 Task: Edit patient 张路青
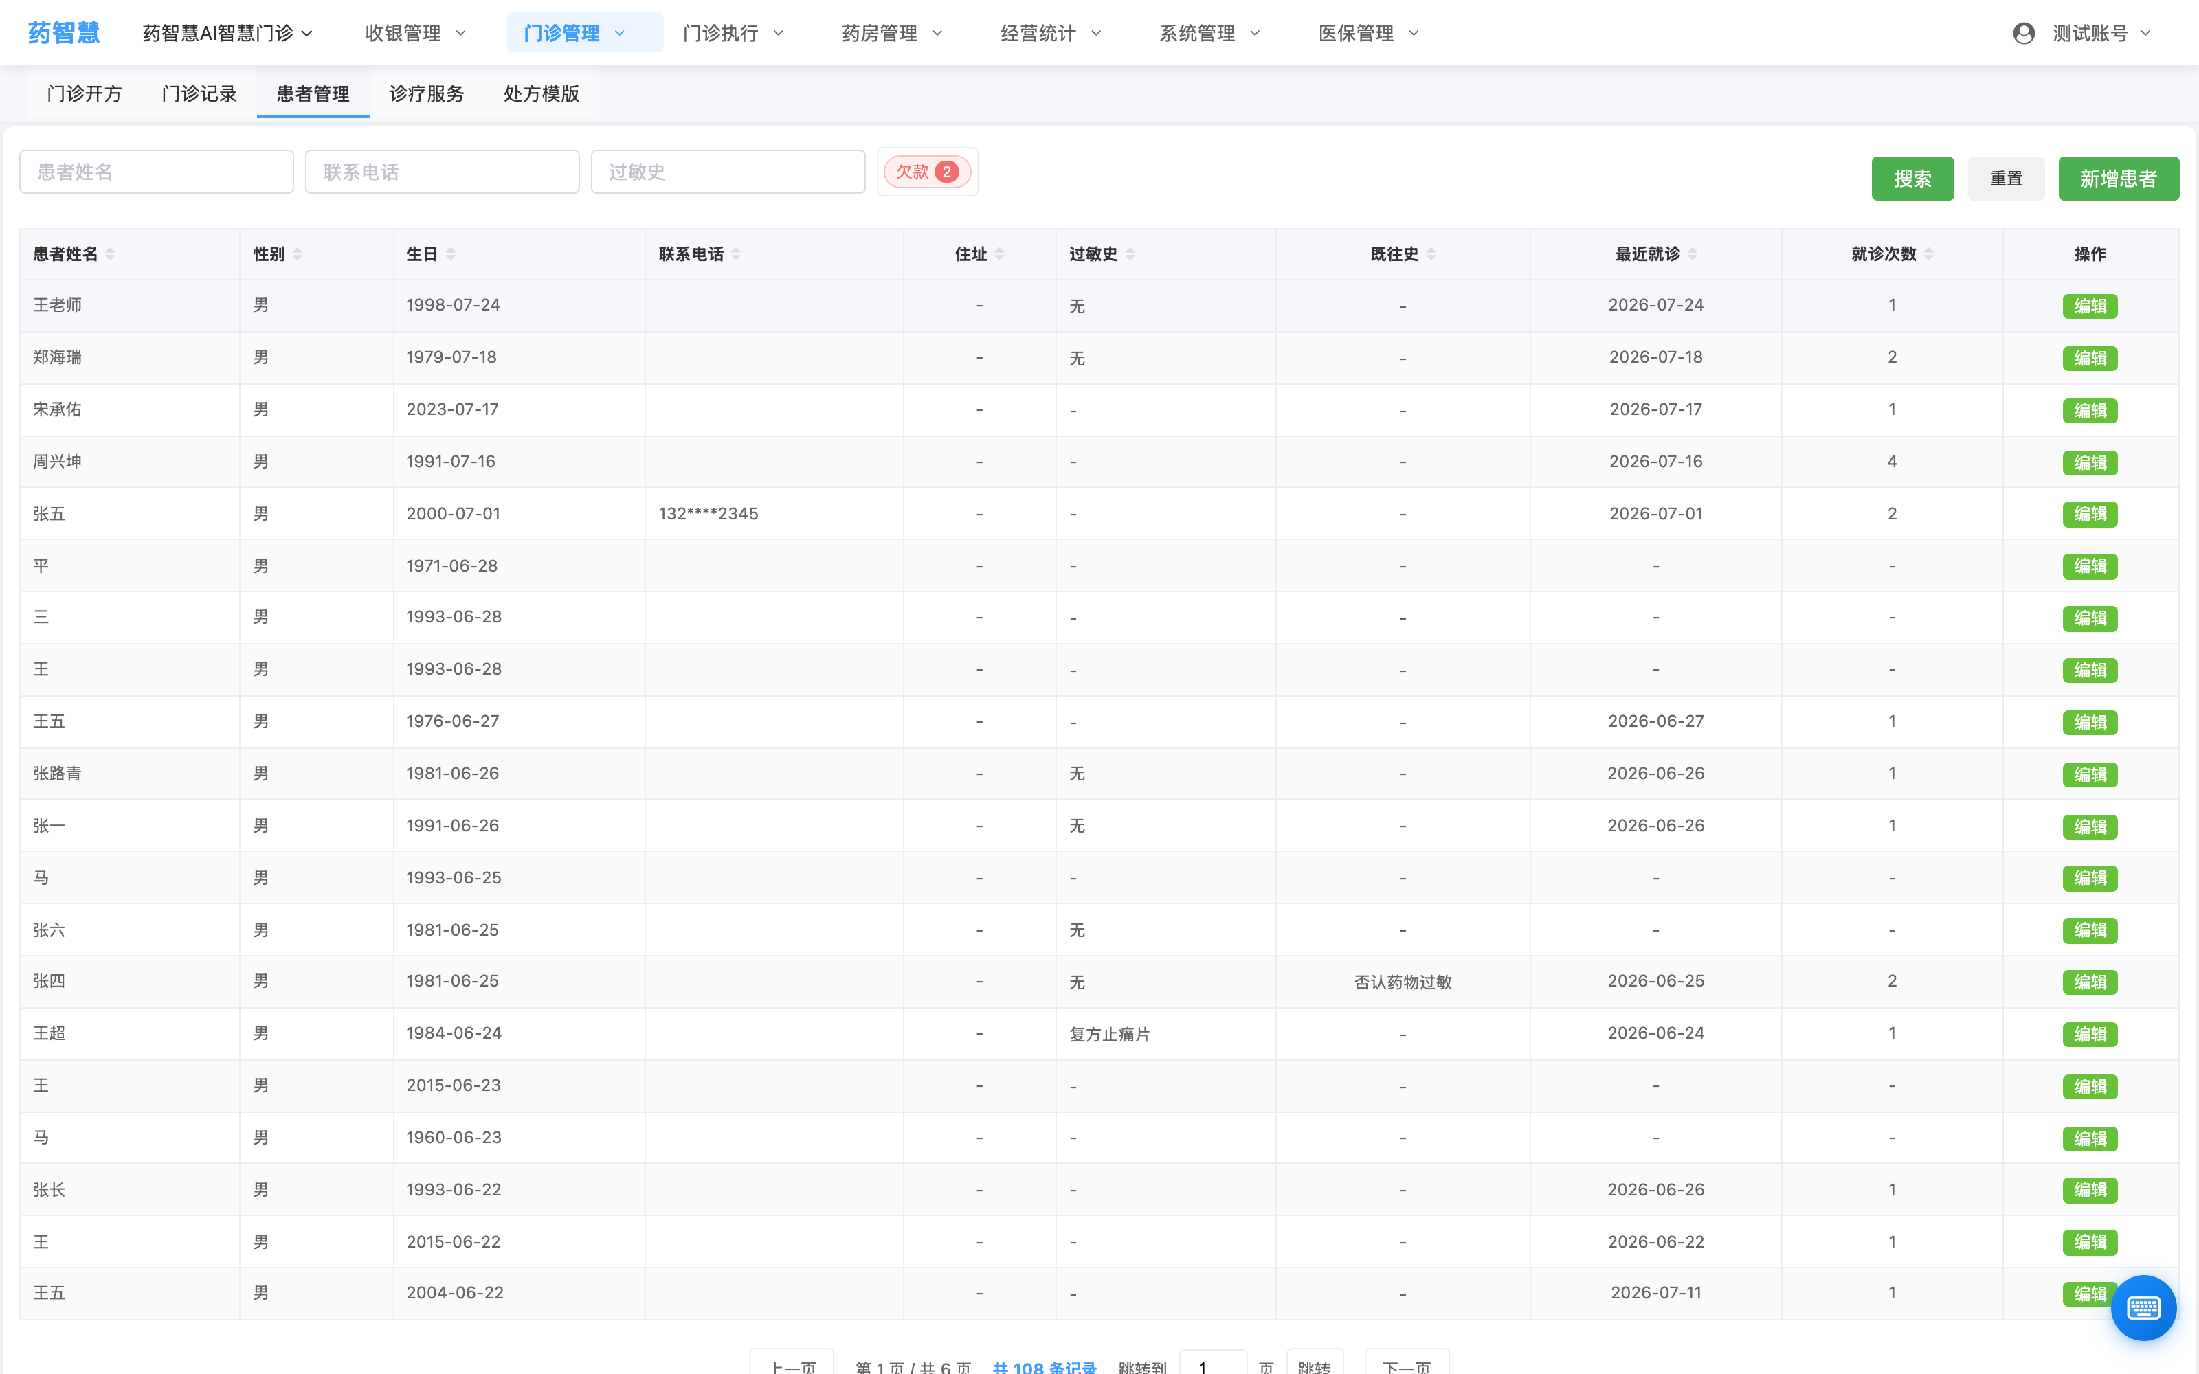2090,774
